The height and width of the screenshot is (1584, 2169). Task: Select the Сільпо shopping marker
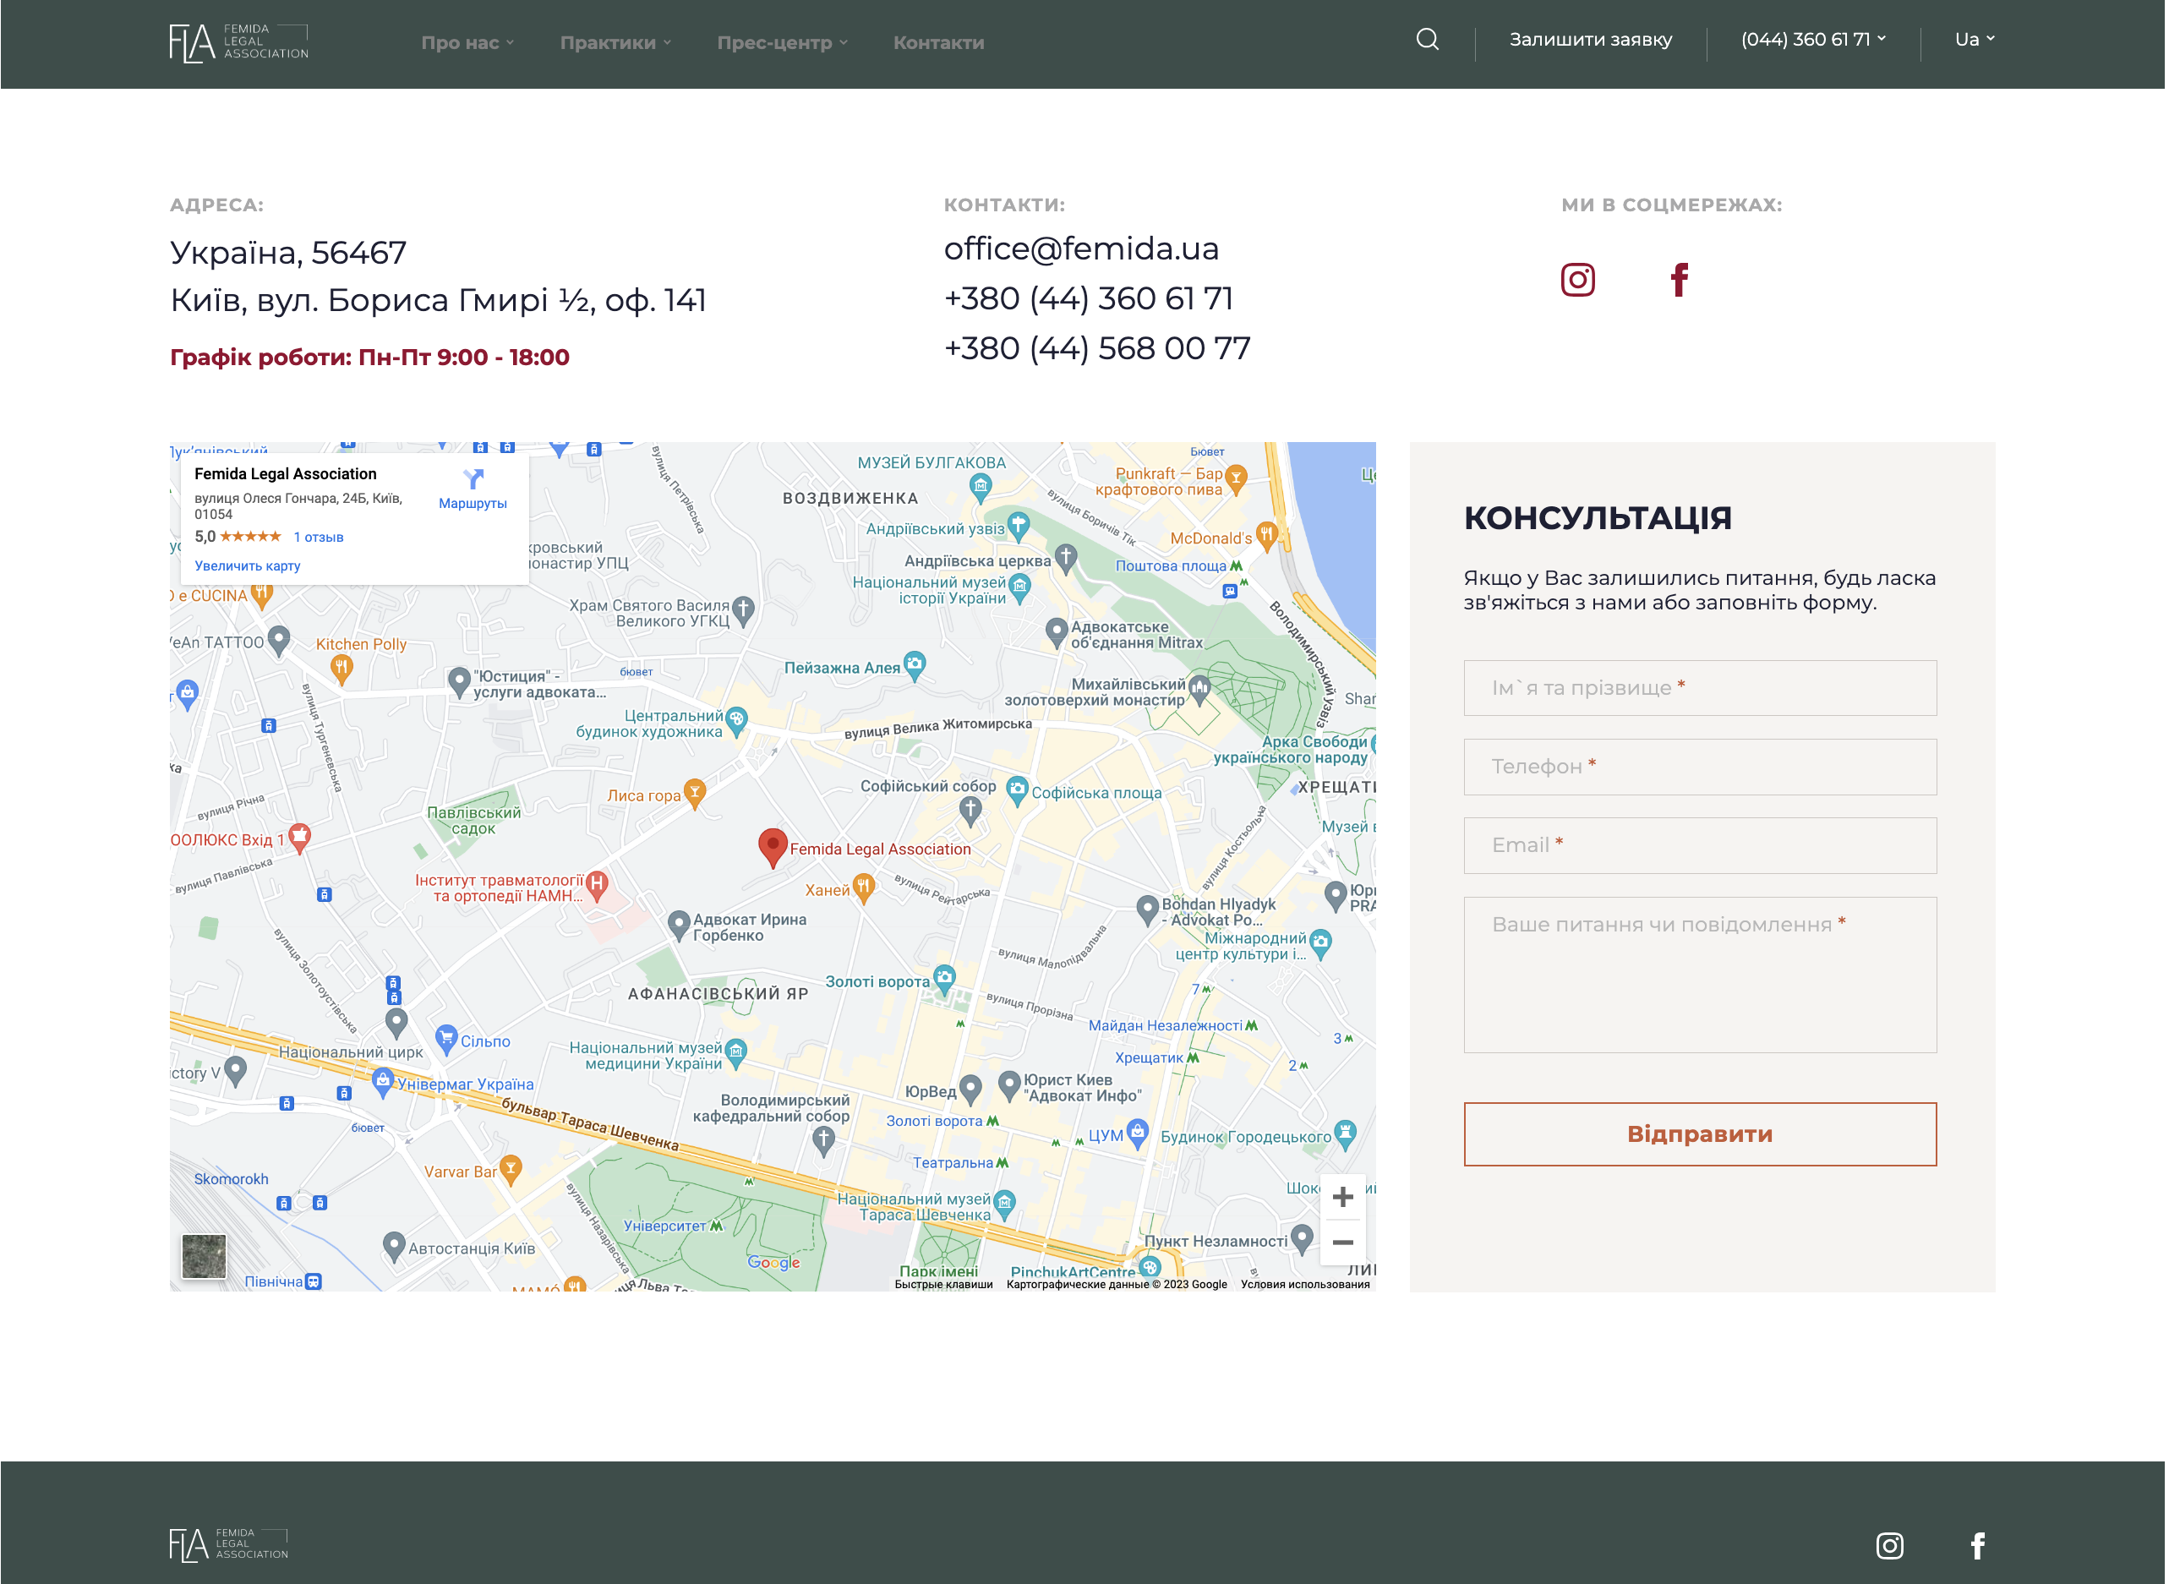pyautogui.click(x=447, y=1040)
